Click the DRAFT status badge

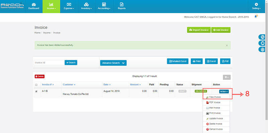(x=183, y=91)
